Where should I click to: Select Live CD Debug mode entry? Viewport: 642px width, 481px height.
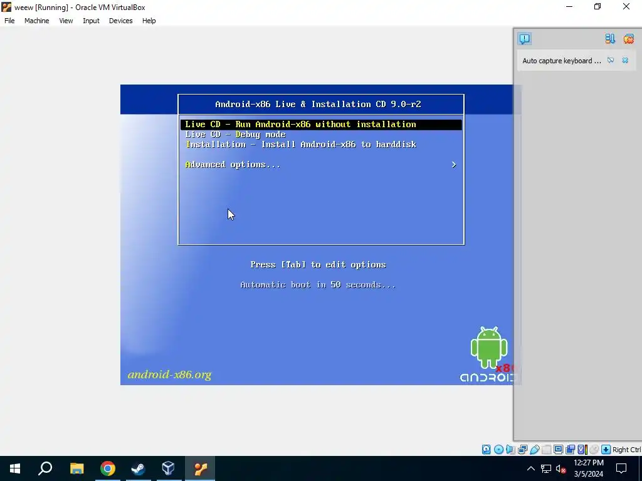click(236, 135)
